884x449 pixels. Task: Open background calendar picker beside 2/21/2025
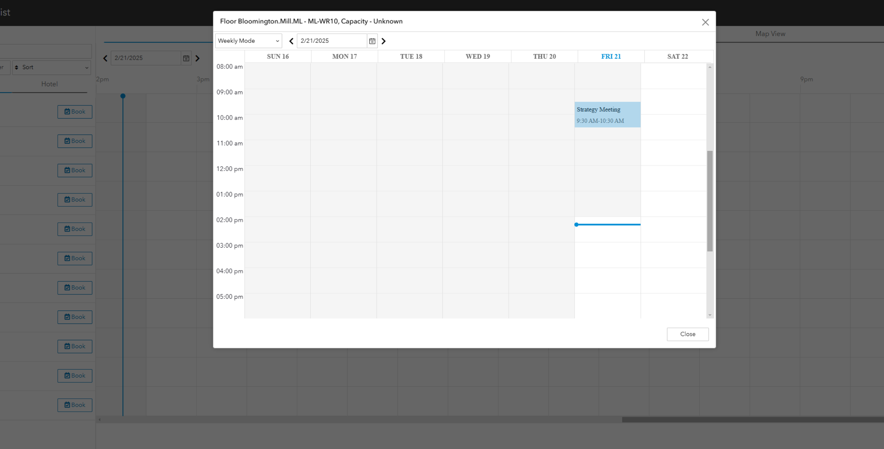[186, 58]
